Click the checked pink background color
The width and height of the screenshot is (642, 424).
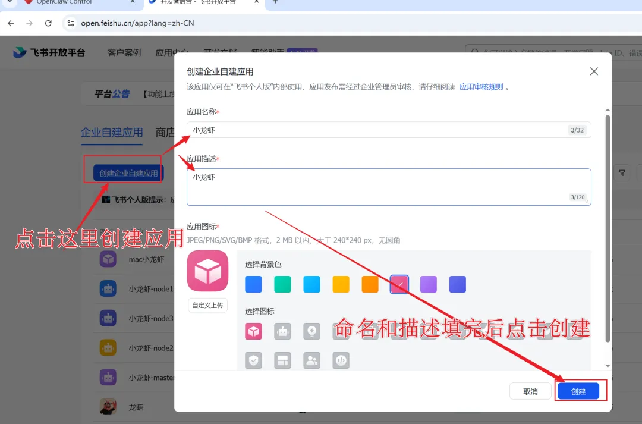(399, 284)
